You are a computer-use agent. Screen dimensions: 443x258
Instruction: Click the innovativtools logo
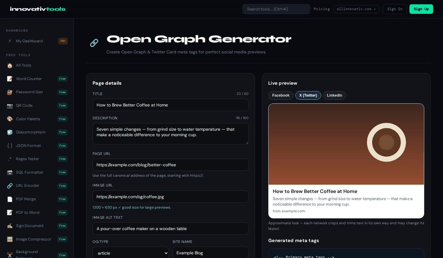pos(38,9)
